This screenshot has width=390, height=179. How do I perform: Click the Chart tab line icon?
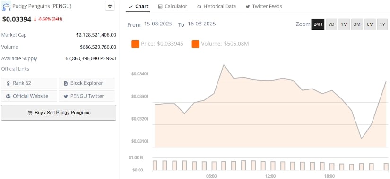coord(130,7)
